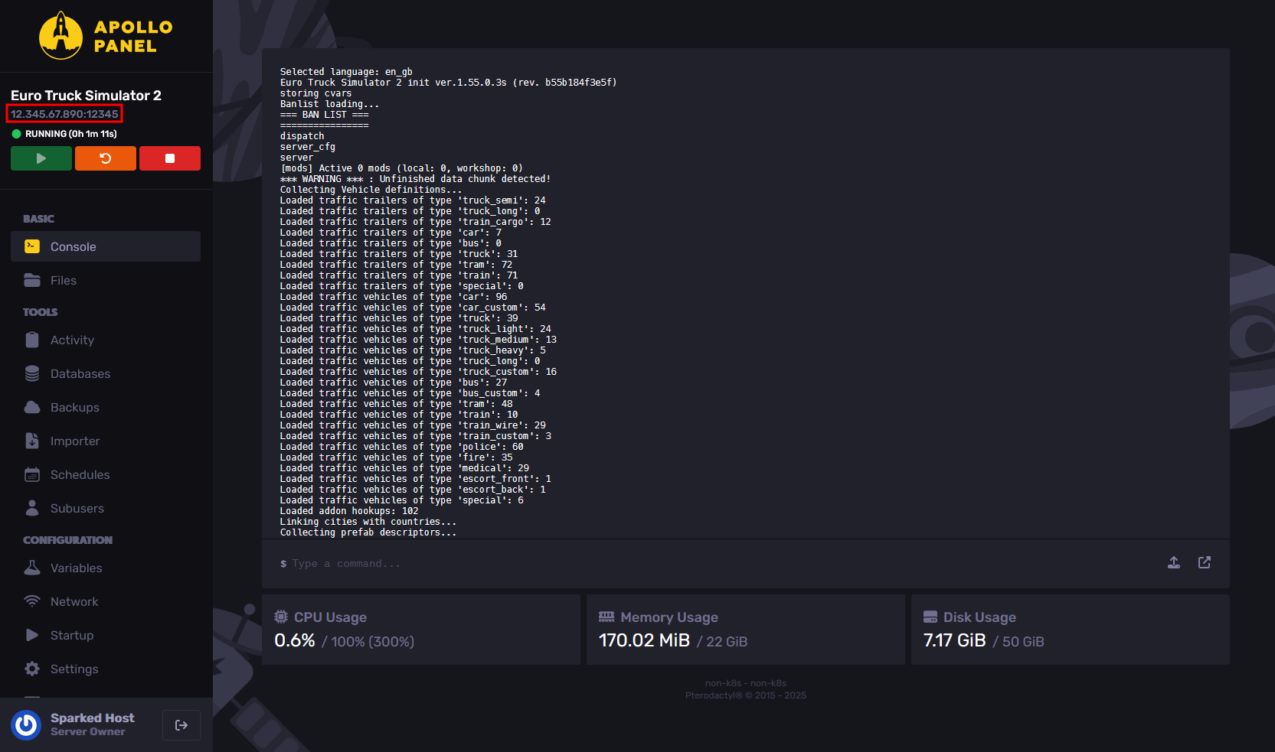
Task: Click the 'non-k8s - non-k8s' footer text
Action: coord(746,683)
